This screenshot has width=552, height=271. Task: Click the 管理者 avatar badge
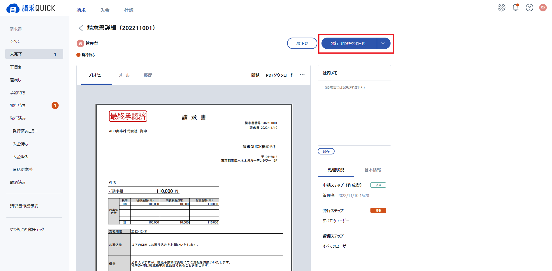pos(80,43)
